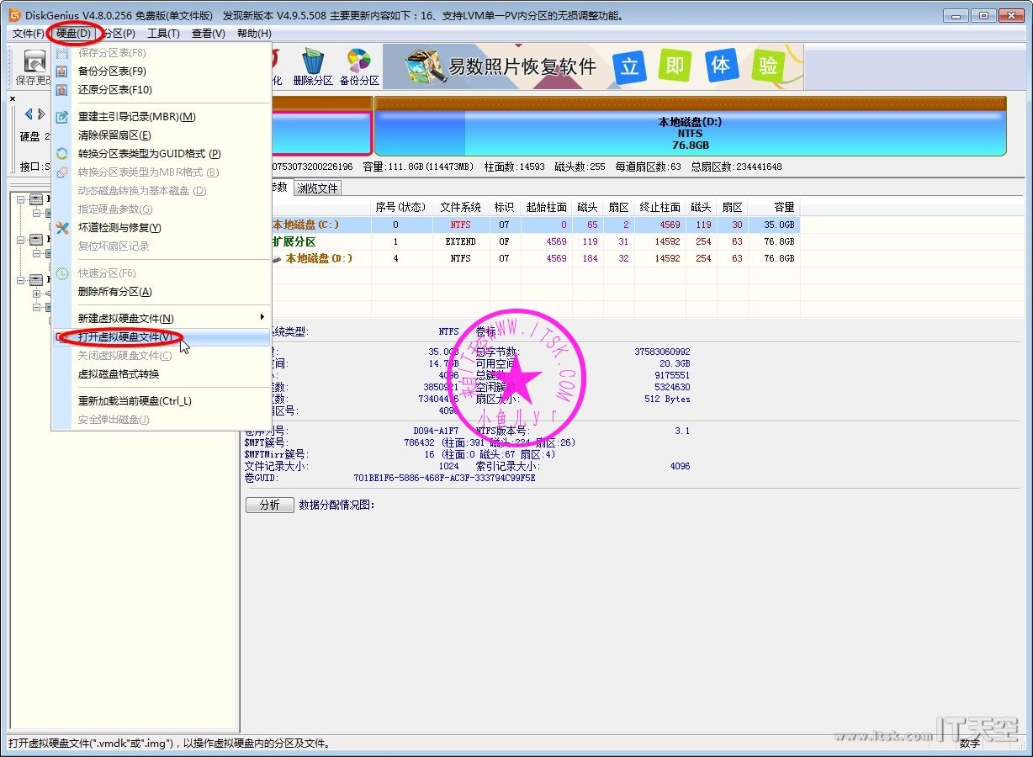1033x757 pixels.
Task: Select 重建主引导记录(MBR) menu item
Action: click(136, 117)
